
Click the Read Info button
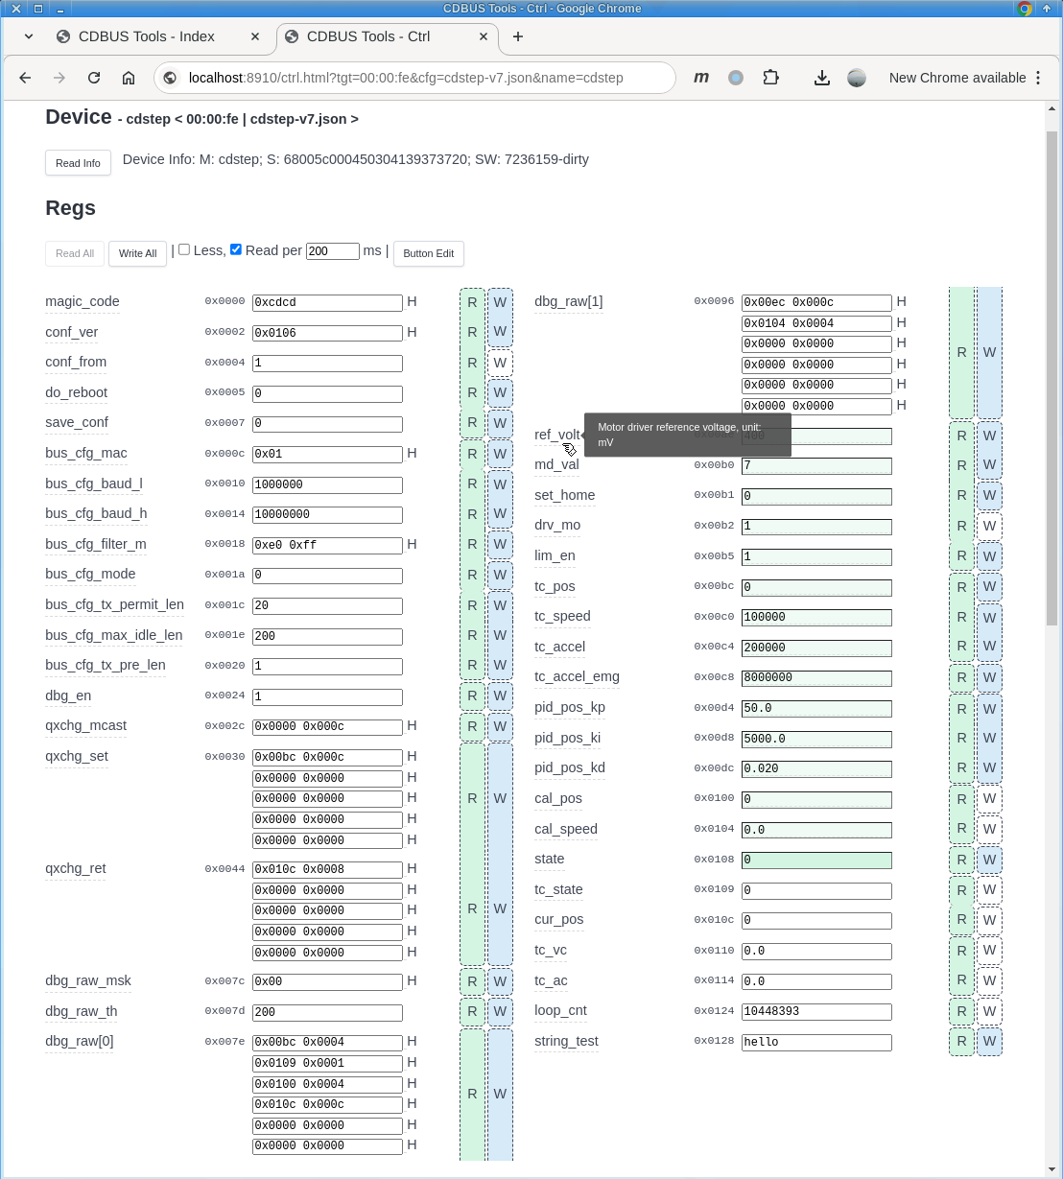coord(78,163)
